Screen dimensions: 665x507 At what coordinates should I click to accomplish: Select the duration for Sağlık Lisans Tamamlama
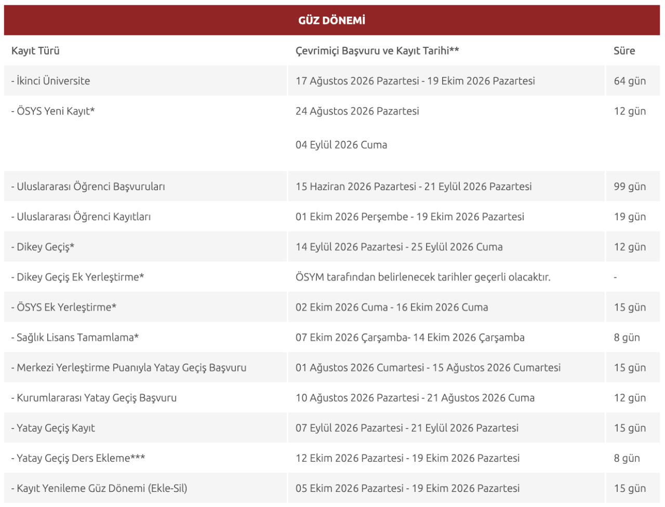(x=627, y=337)
